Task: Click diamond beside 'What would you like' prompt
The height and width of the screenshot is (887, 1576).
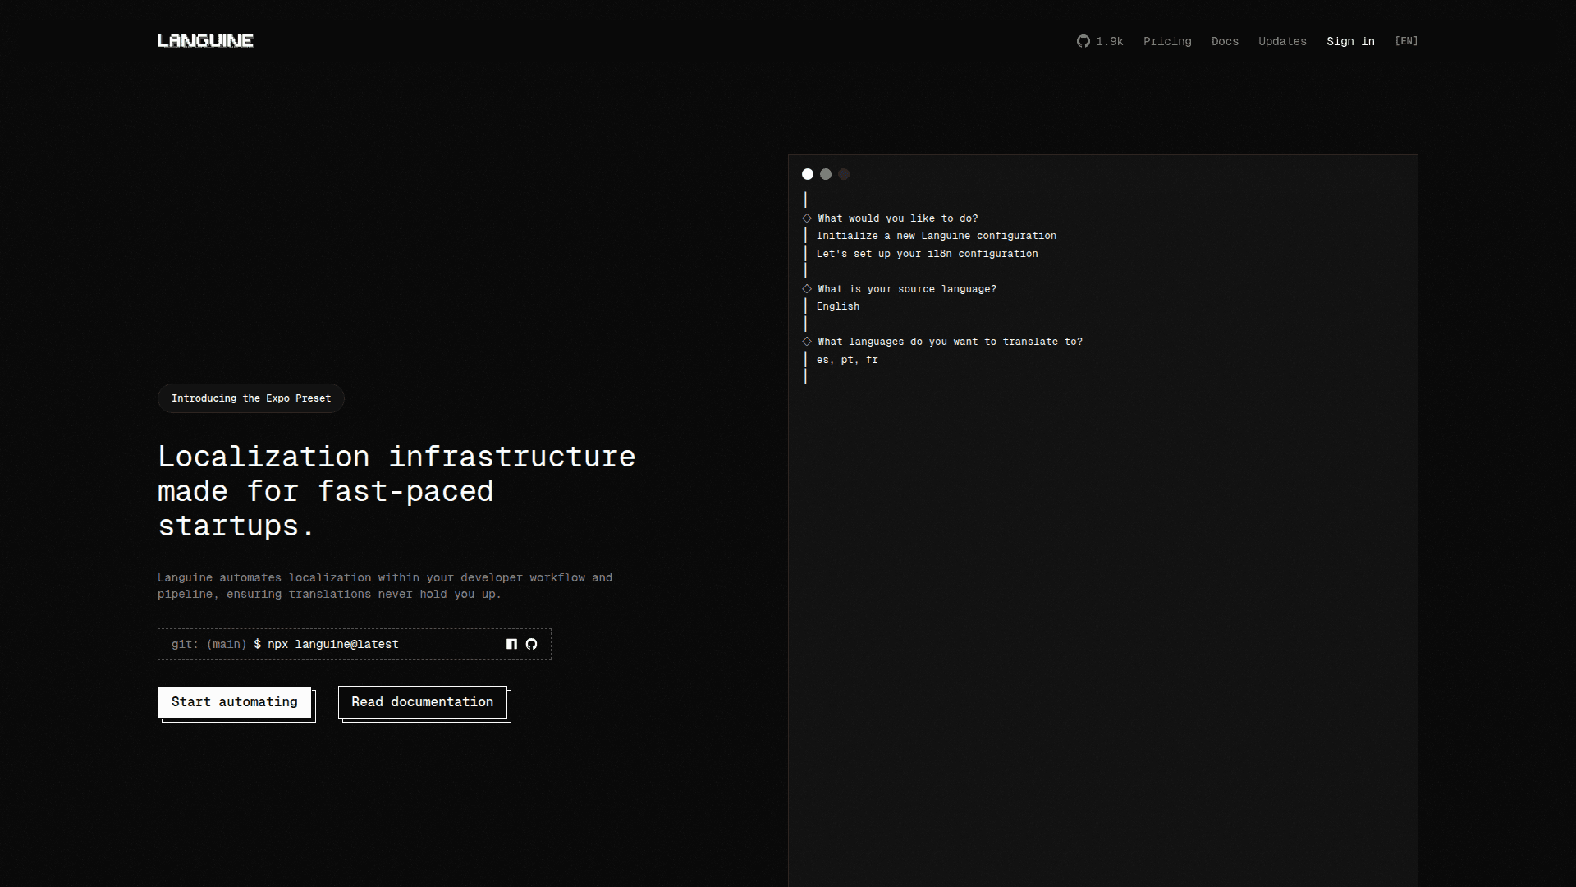Action: (807, 218)
